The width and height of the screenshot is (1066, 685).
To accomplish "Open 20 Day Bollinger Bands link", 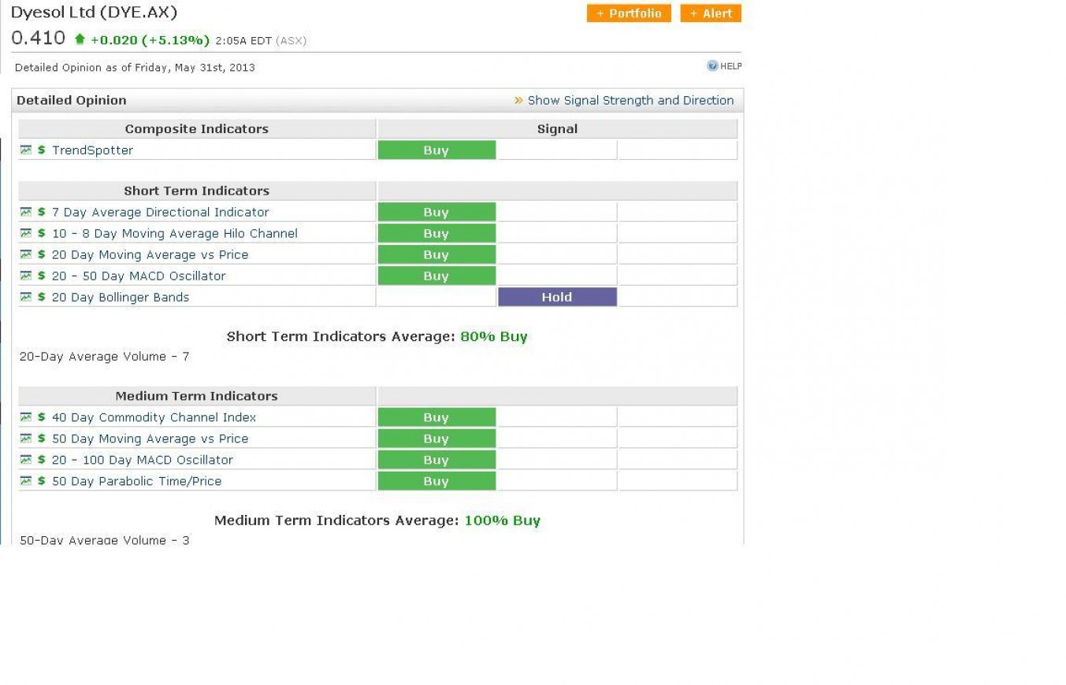I will tap(121, 298).
